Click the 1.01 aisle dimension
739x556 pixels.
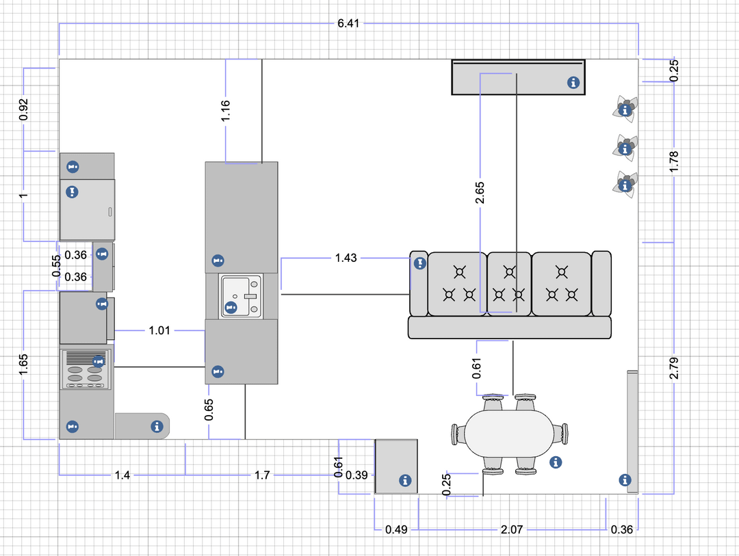click(x=159, y=330)
